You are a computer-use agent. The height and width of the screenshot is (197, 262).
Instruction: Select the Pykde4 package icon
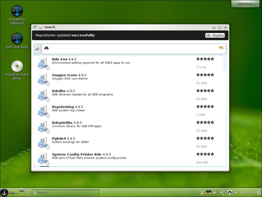coord(43,143)
